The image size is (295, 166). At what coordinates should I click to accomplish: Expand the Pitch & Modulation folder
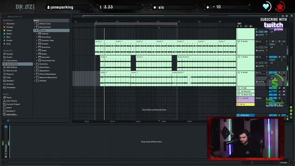pyautogui.click(x=35, y=74)
